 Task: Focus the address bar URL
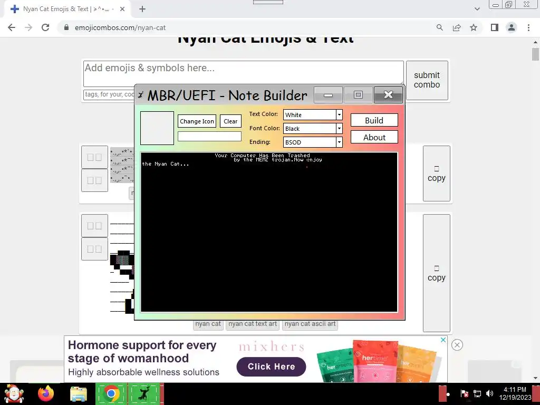click(x=121, y=27)
